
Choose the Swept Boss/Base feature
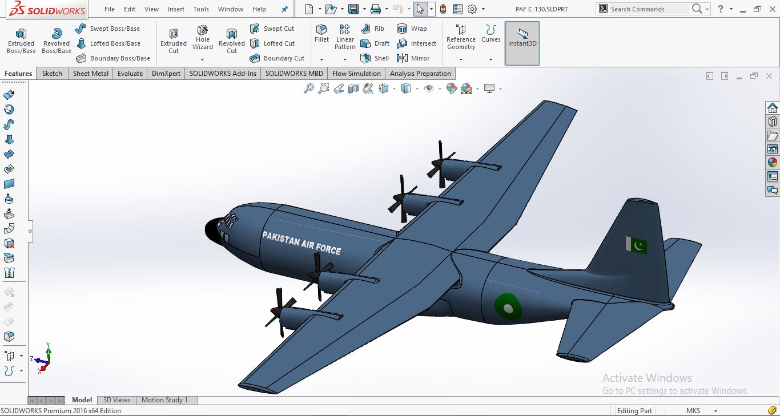(x=107, y=29)
